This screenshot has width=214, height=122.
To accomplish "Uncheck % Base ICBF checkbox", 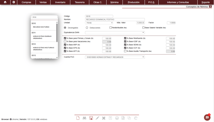I will 125,41.
